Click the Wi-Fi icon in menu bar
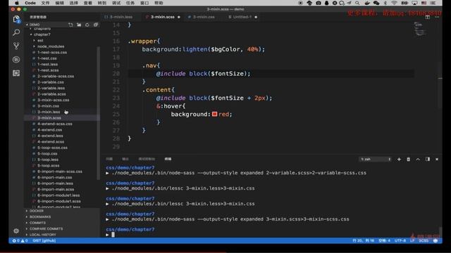Screen dimensions: 451x253 pyautogui.click(x=394, y=3)
